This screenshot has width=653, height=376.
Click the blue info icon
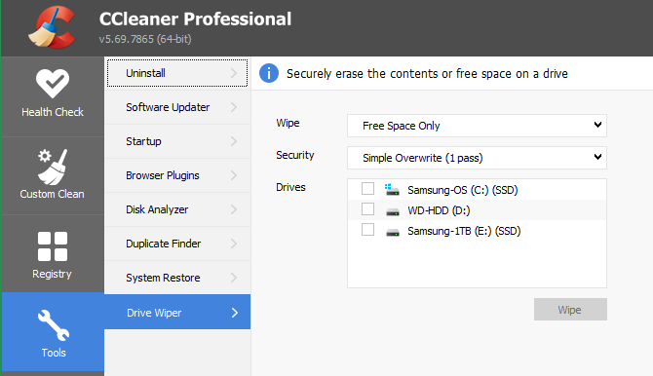[269, 73]
